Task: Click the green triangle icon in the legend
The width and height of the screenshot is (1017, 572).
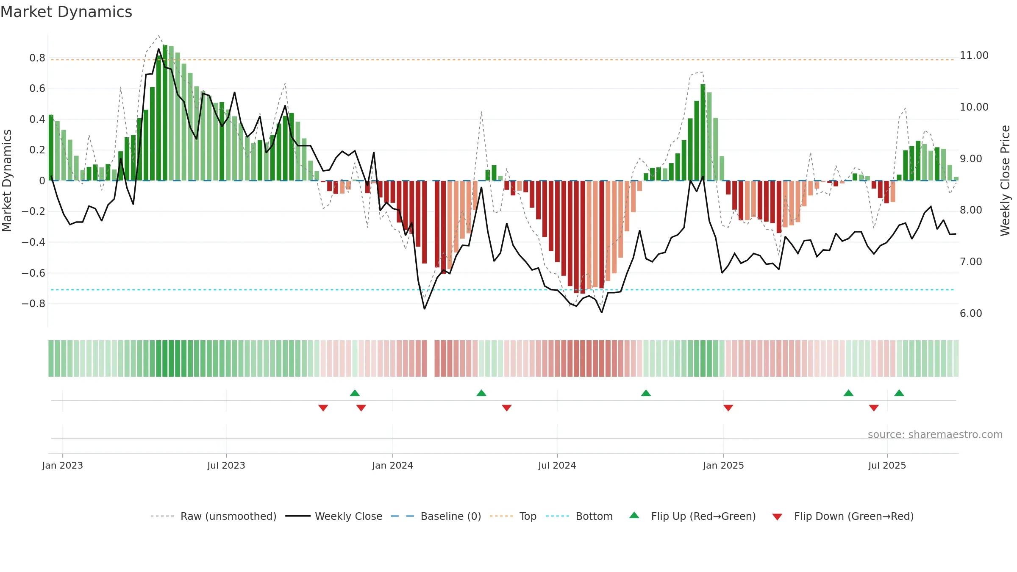Action: tap(634, 515)
